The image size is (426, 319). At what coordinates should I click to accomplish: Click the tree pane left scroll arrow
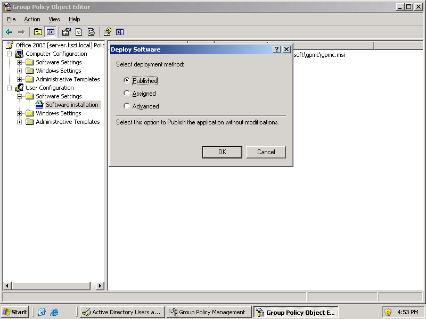pos(7,286)
